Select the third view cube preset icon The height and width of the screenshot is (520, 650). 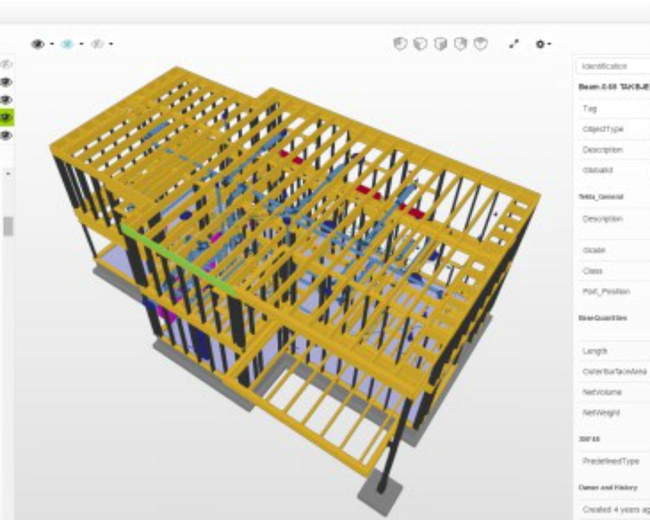click(x=440, y=44)
